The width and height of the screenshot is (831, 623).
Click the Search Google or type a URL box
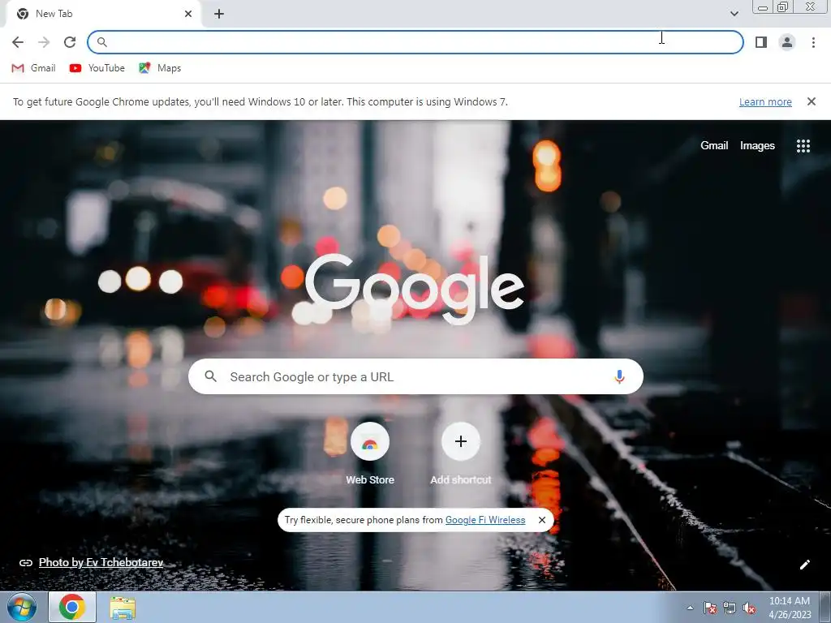415,376
